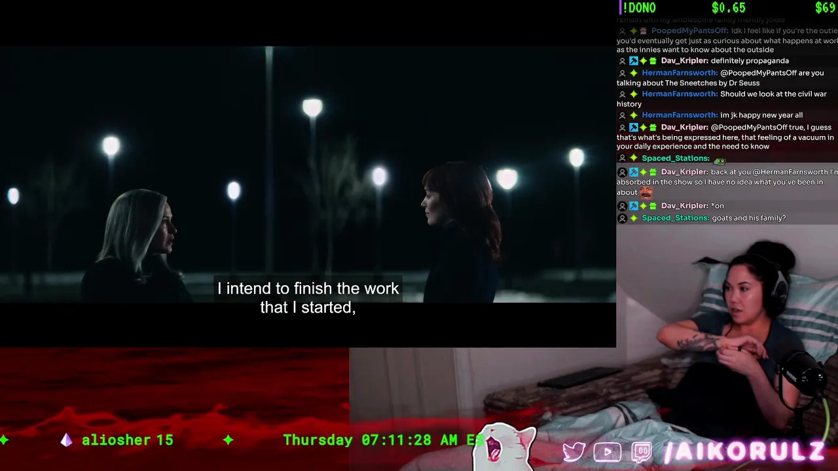Click the Twitch logo icon in overlay
The image size is (838, 471).
[642, 452]
